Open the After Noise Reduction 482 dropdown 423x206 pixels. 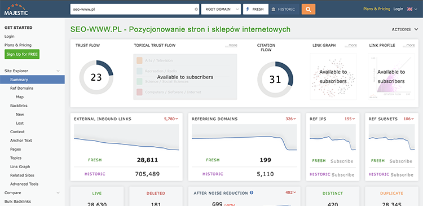(291, 192)
